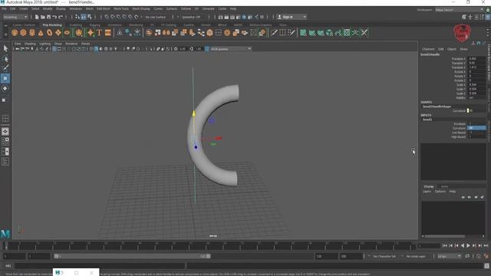Click the Multi-Cut tool shelf icon
Screen dimensions: 491x276
274,32
